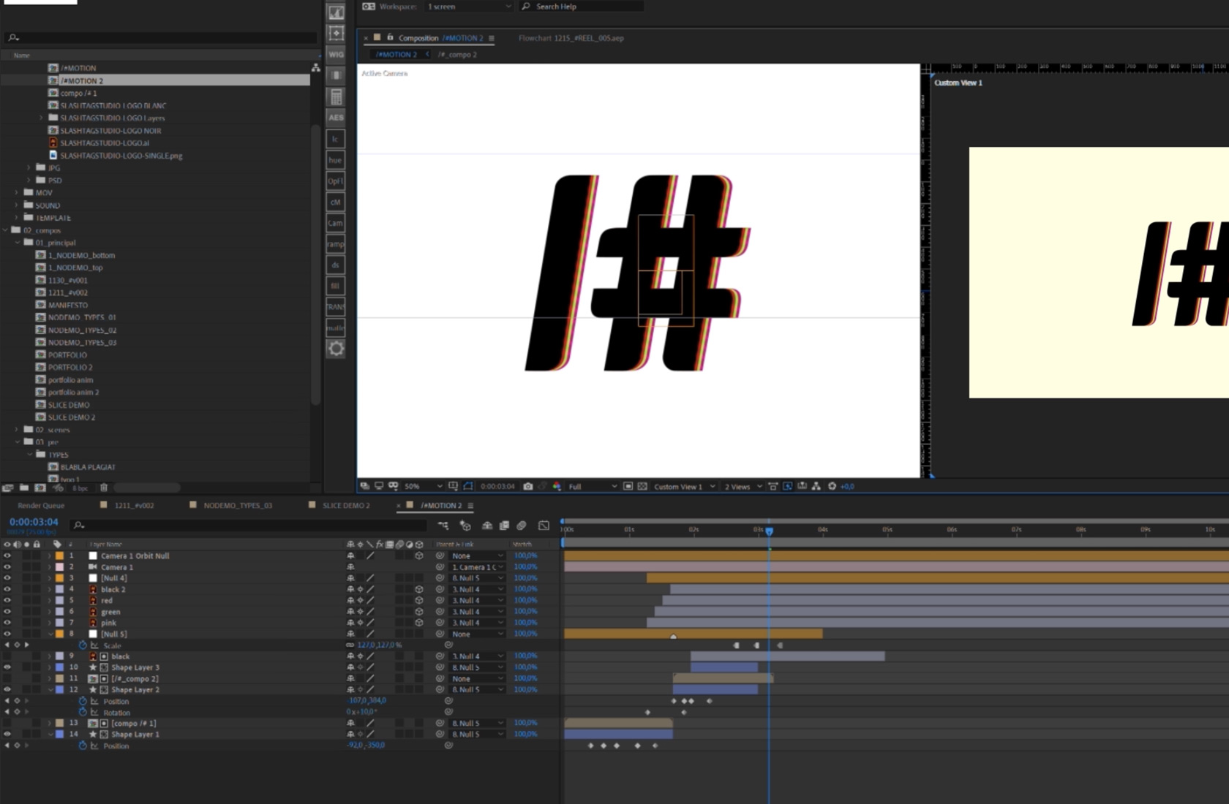Switch to the SLICE DEMO 2 timeline tab
Image resolution: width=1229 pixels, height=804 pixels.
(x=345, y=505)
